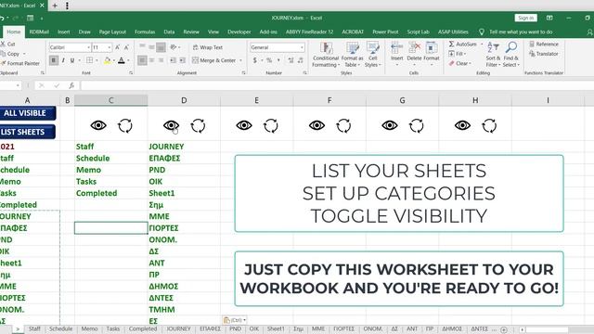The height and width of the screenshot is (334, 594).
Task: Click the refresh arrows icon in column G
Action: 417,126
